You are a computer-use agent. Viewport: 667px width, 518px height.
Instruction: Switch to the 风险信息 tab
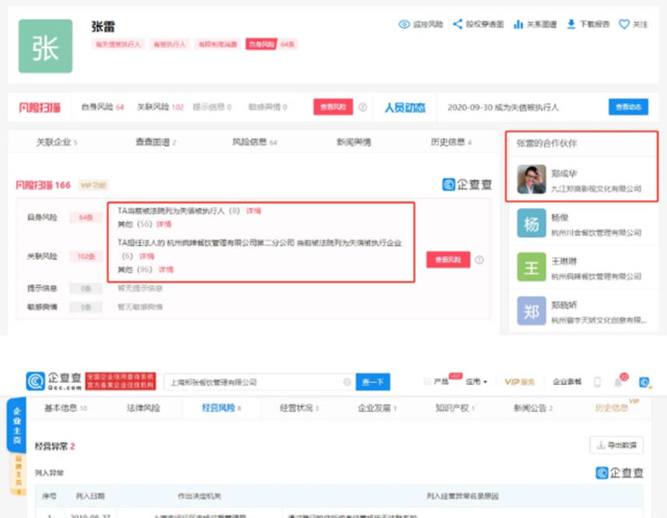click(x=250, y=142)
